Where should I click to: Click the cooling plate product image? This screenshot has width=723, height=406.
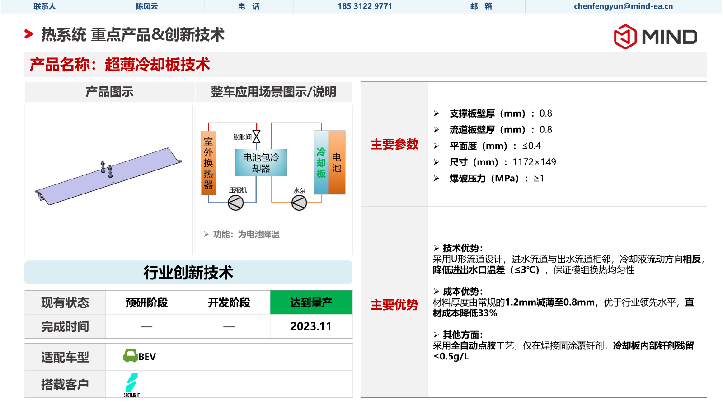108,176
